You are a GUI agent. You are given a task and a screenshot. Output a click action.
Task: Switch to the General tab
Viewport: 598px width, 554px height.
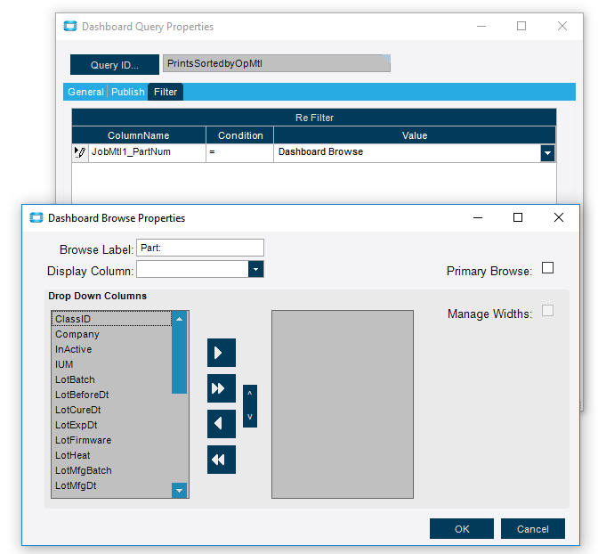[85, 92]
